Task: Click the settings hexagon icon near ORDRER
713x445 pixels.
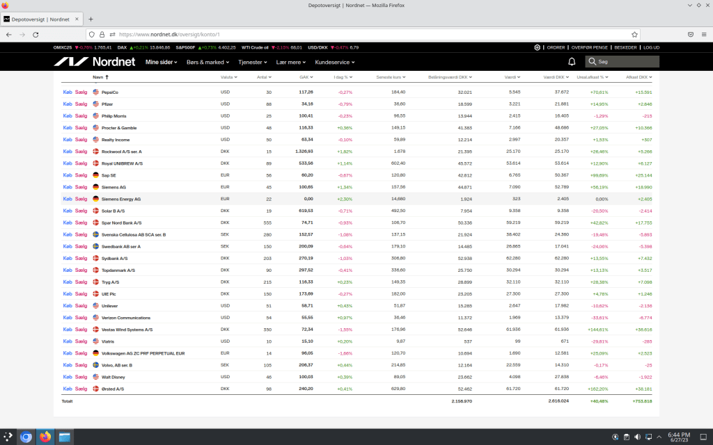Action: click(x=538, y=47)
